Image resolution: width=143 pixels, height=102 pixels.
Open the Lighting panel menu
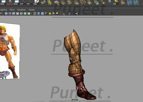click(3, 10)
